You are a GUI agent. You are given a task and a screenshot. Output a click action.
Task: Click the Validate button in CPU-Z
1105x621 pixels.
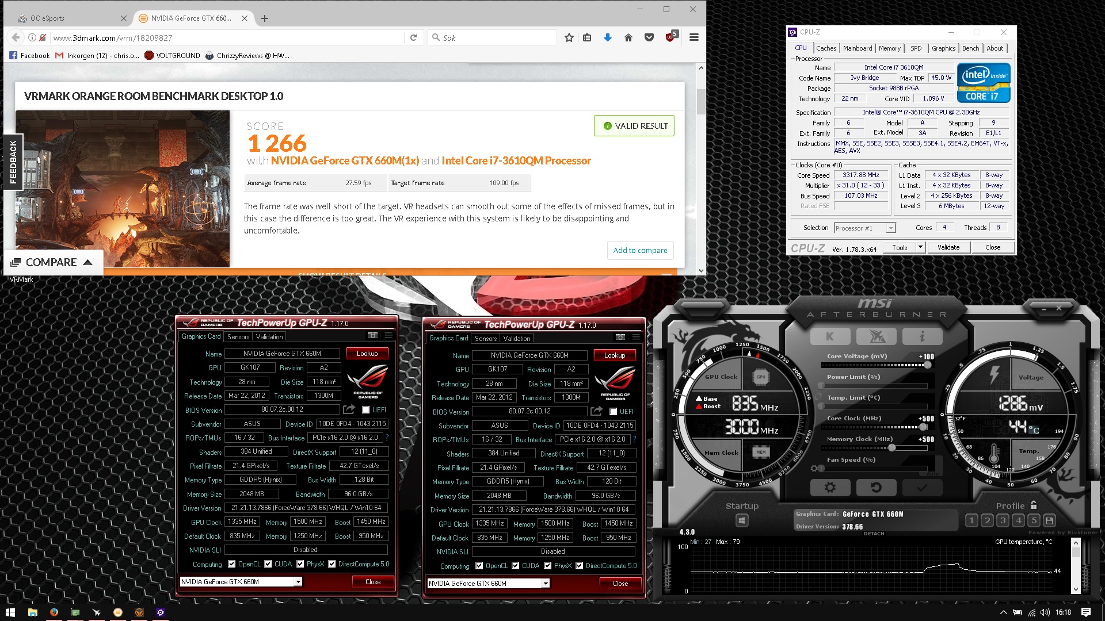(948, 247)
